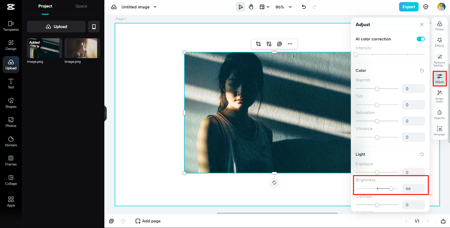This screenshot has height=228, width=450.
Task: Switch to the Space tab
Action: pos(81,6)
